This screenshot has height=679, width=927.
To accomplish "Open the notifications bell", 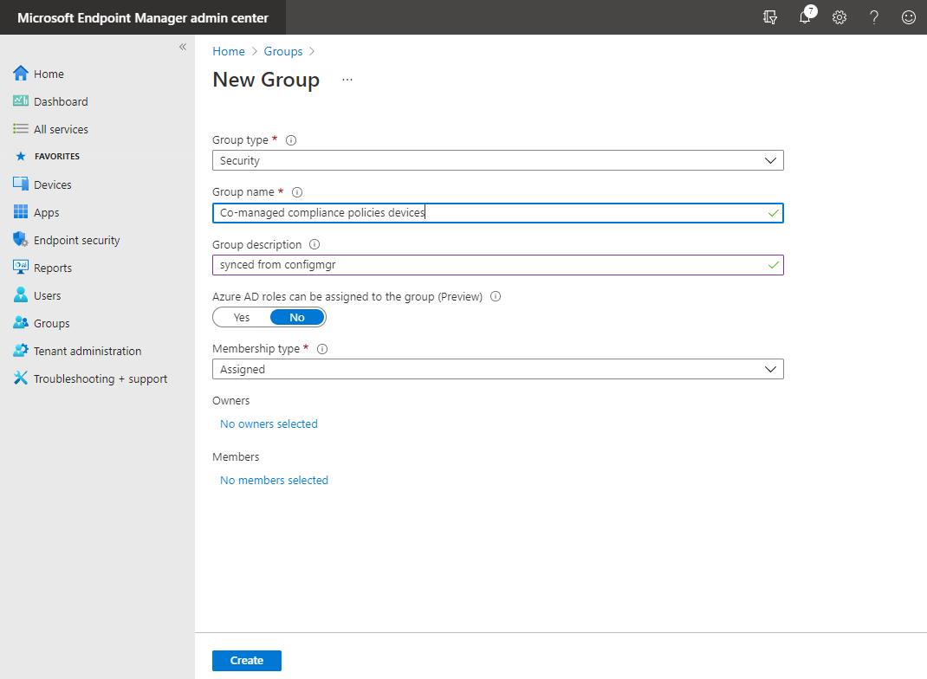I will point(805,17).
